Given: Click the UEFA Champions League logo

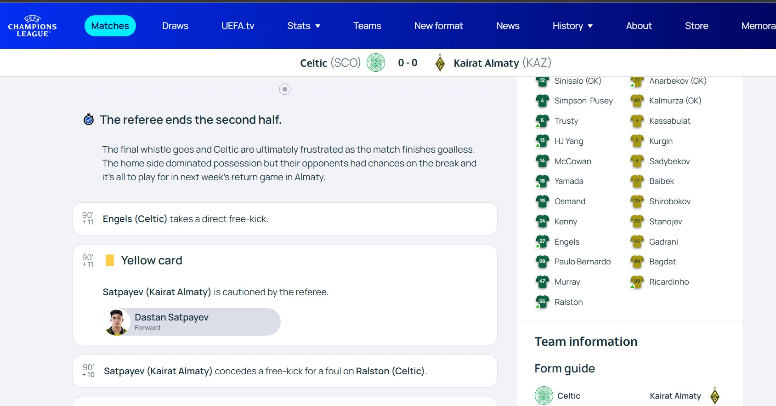Looking at the screenshot, I should click(x=32, y=26).
